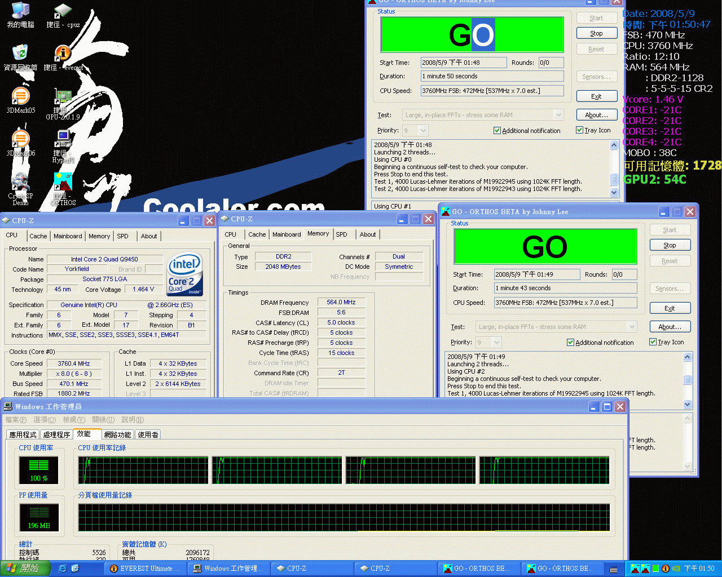Toggle Tray Icon checkbox in rear ORTHOS window

[579, 130]
